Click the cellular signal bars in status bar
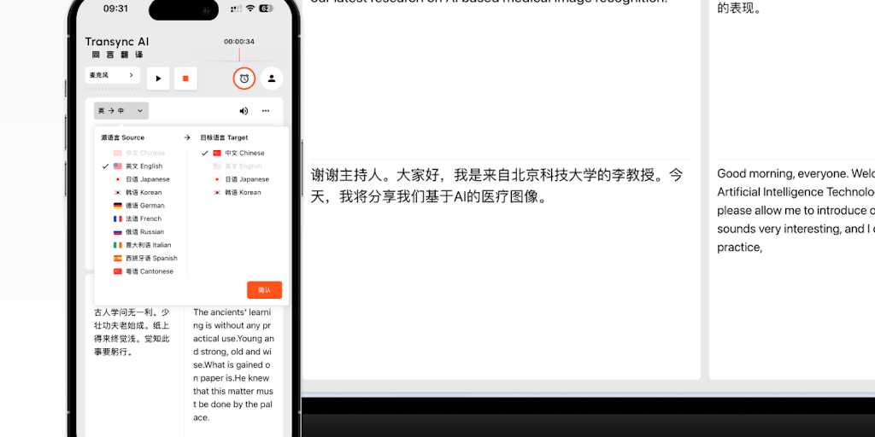This screenshot has height=437, width=875. tap(237, 9)
